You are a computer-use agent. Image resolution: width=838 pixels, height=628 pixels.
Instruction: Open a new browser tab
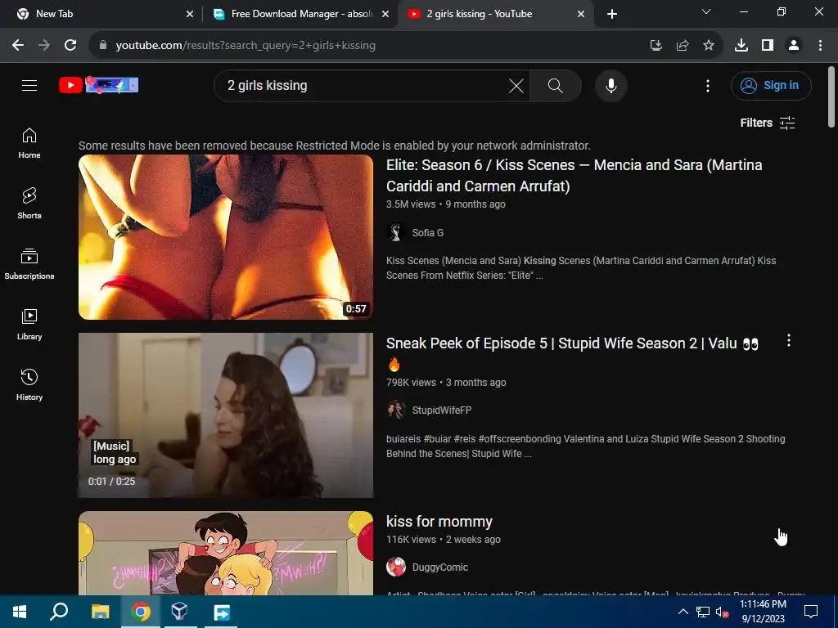tap(612, 15)
